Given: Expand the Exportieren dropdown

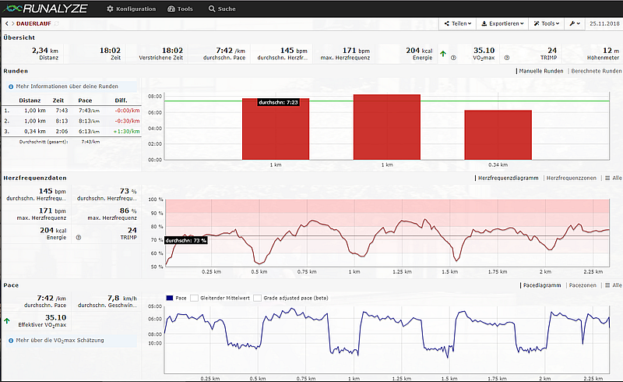Looking at the screenshot, I should pyautogui.click(x=502, y=24).
